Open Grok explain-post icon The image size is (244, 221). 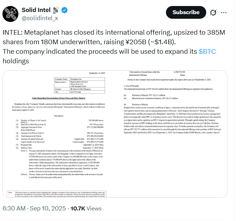213,12
